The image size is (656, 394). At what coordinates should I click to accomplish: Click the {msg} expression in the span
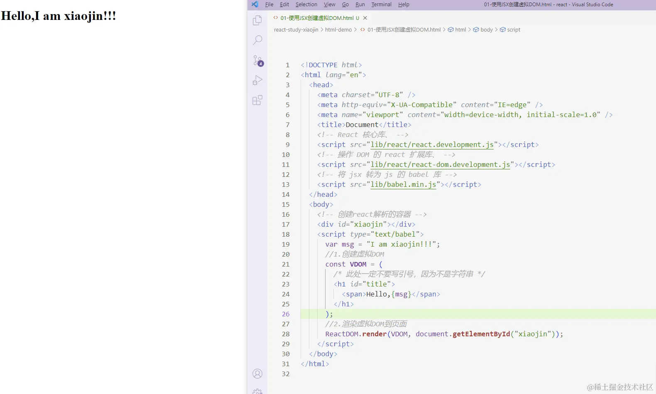401,294
